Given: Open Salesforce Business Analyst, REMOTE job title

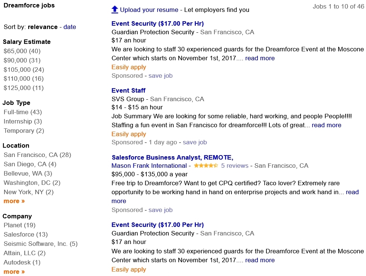Looking at the screenshot, I should point(172,157).
